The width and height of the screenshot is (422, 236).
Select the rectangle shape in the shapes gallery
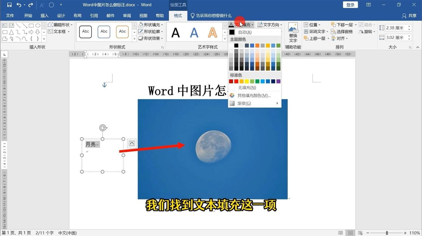(x=31, y=25)
